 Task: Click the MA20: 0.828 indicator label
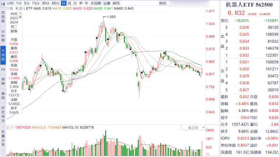tap(83, 9)
